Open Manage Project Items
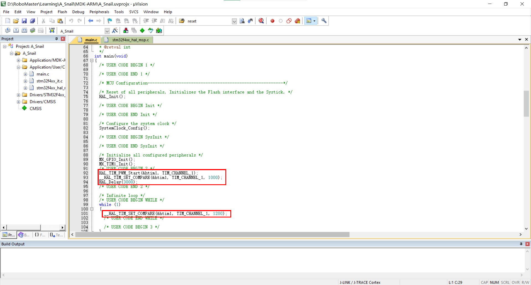 (x=126, y=30)
